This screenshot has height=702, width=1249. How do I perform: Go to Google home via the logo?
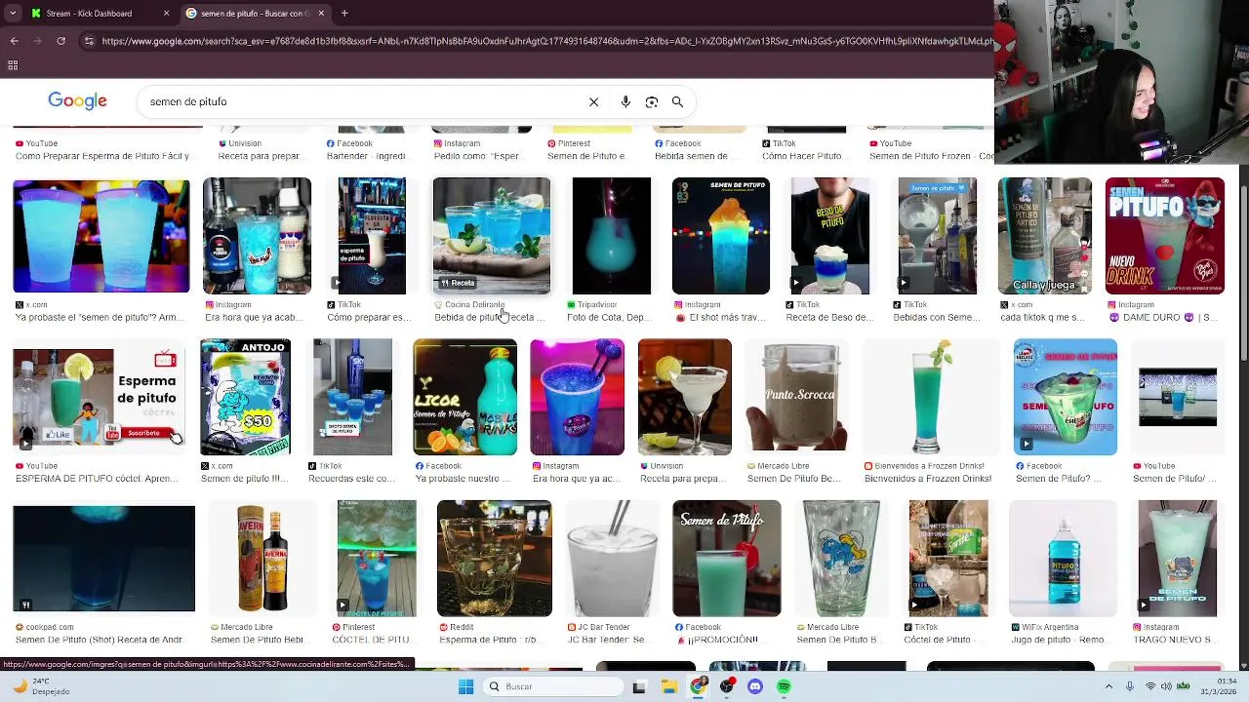click(77, 101)
